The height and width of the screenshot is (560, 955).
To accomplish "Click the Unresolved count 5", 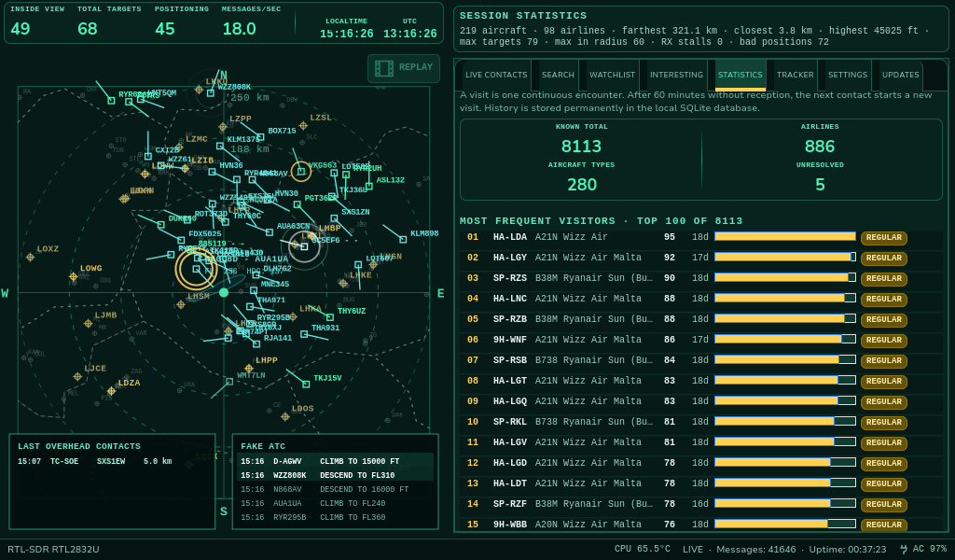I will pos(820,185).
